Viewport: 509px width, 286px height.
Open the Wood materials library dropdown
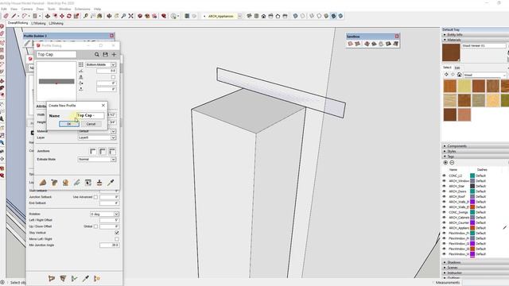pyautogui.click(x=485, y=75)
